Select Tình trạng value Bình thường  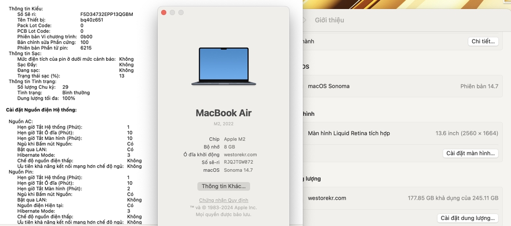76,93
